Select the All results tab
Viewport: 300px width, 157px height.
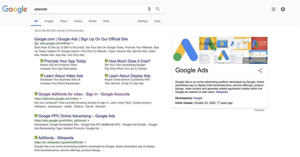pyautogui.click(x=36, y=21)
